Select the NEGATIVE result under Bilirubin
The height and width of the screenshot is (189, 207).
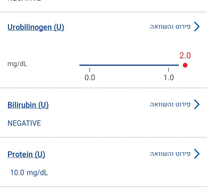coord(24,123)
